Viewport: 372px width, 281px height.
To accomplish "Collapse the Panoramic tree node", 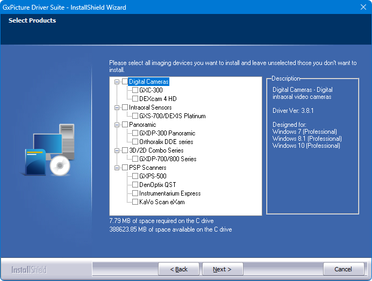I will pyautogui.click(x=117, y=125).
